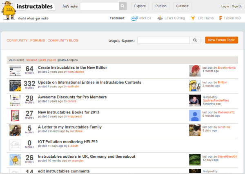Image resolution: width=245 pixels, height=174 pixels.
Task: Click Steve99and04 green avatar
Action: point(195,160)
